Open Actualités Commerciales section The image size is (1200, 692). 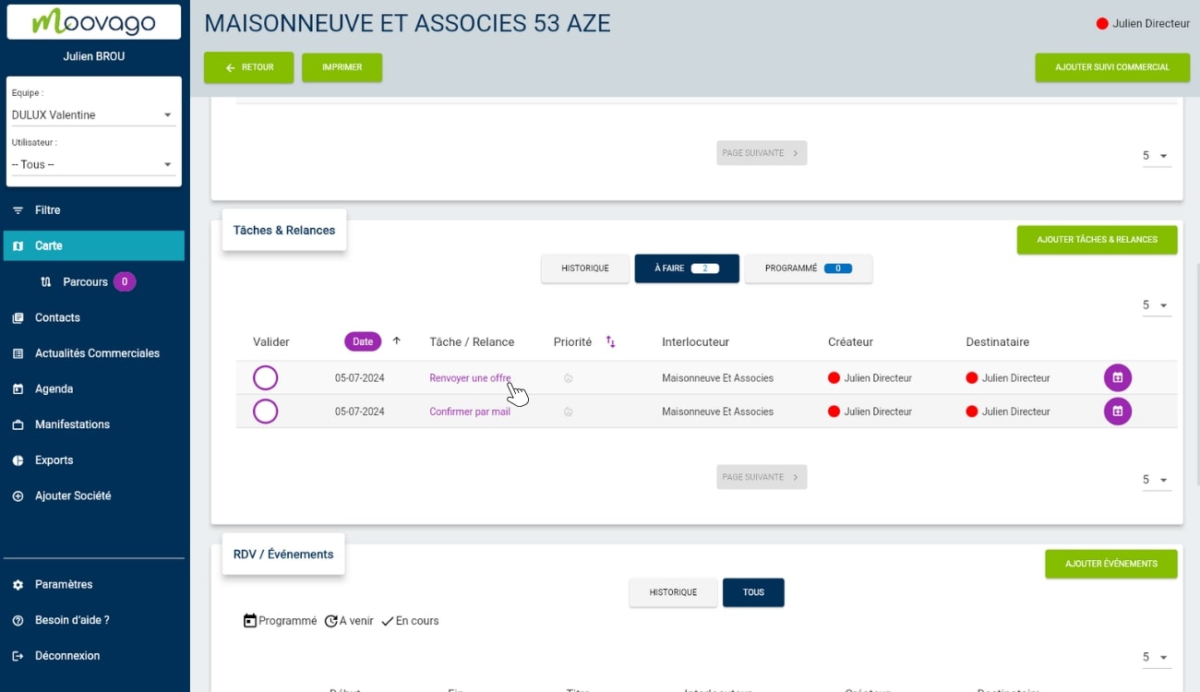pos(94,353)
